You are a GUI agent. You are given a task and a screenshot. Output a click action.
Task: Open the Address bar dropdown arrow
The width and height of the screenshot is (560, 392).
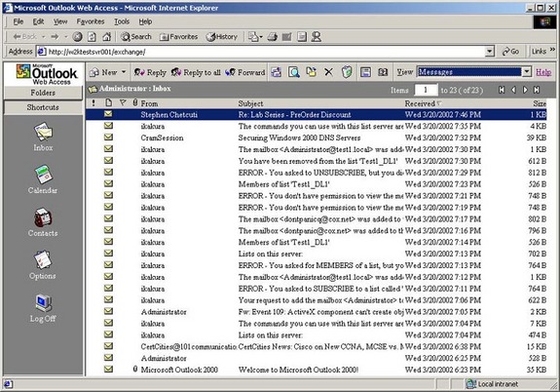[490, 52]
